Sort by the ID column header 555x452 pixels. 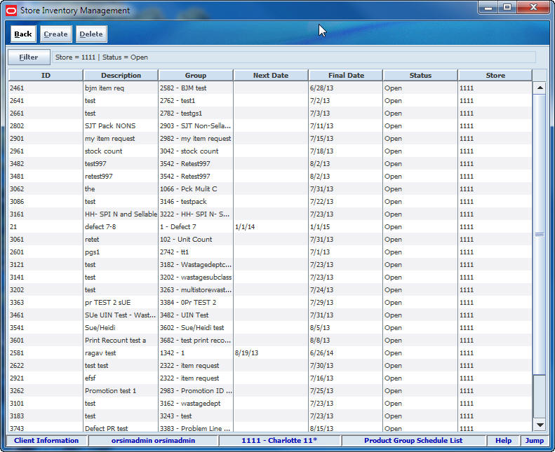tap(46, 75)
